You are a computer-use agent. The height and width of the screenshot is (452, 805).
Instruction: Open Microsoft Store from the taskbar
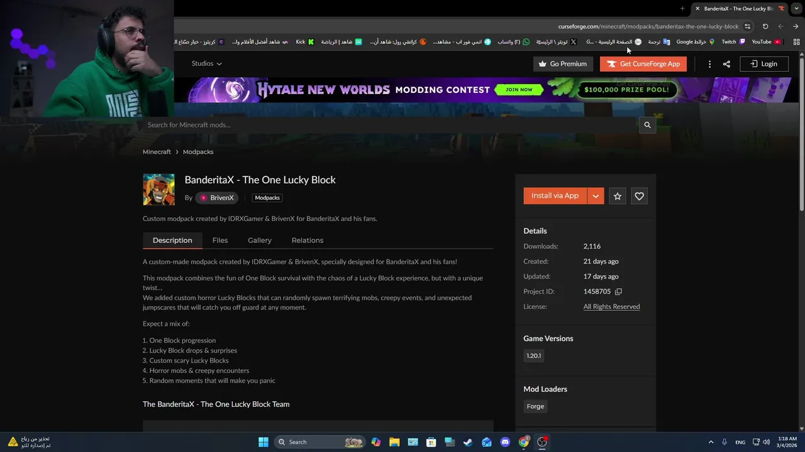(x=431, y=442)
